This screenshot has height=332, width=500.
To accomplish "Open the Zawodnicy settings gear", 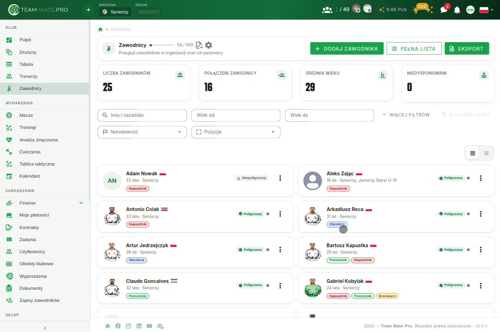I will tap(208, 45).
